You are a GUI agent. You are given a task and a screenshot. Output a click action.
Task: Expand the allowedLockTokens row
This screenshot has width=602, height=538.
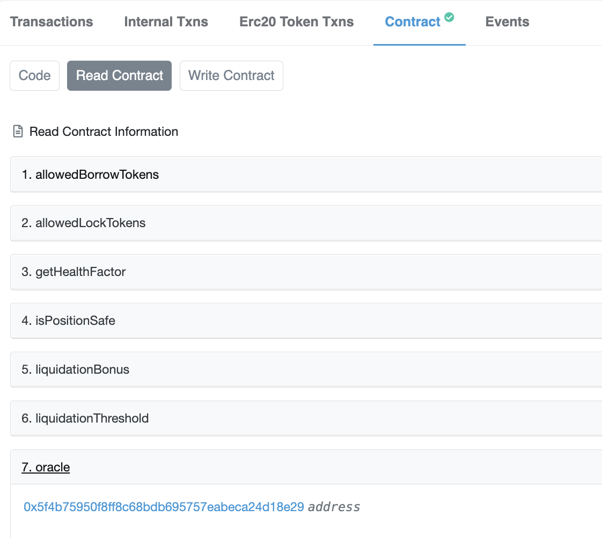pos(306,223)
